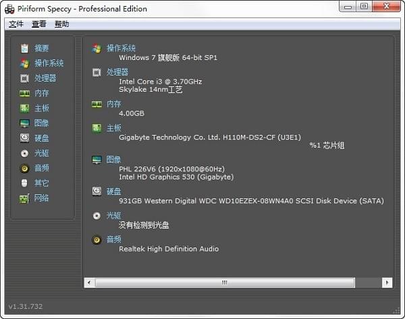Click the '%1 芯片组' text
Viewport: 405px width, 319px height.
point(327,145)
